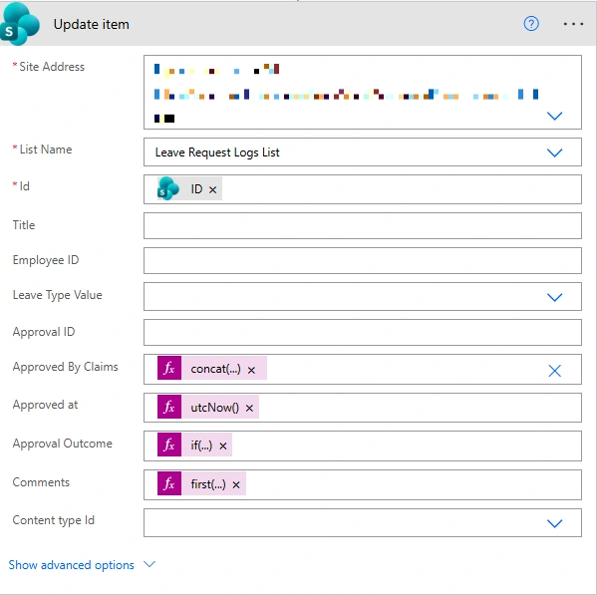Click the Update item header title
Image resolution: width=597 pixels, height=595 pixels.
point(92,24)
